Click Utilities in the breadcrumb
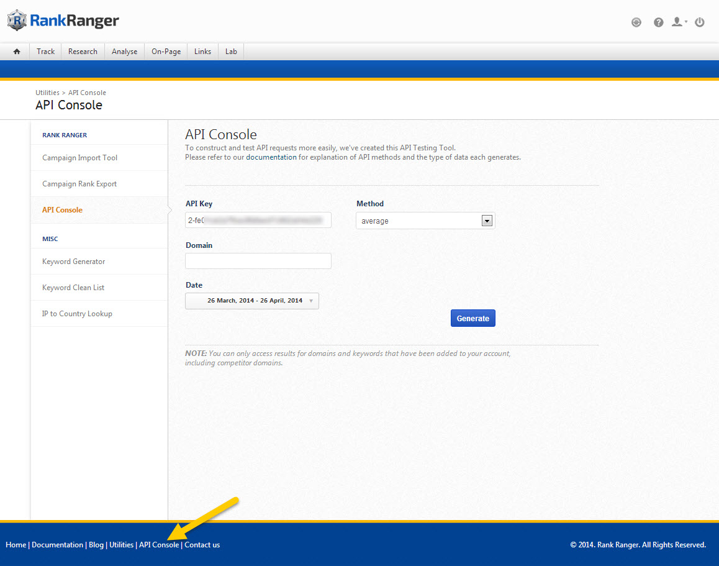The height and width of the screenshot is (566, 719). pos(47,93)
